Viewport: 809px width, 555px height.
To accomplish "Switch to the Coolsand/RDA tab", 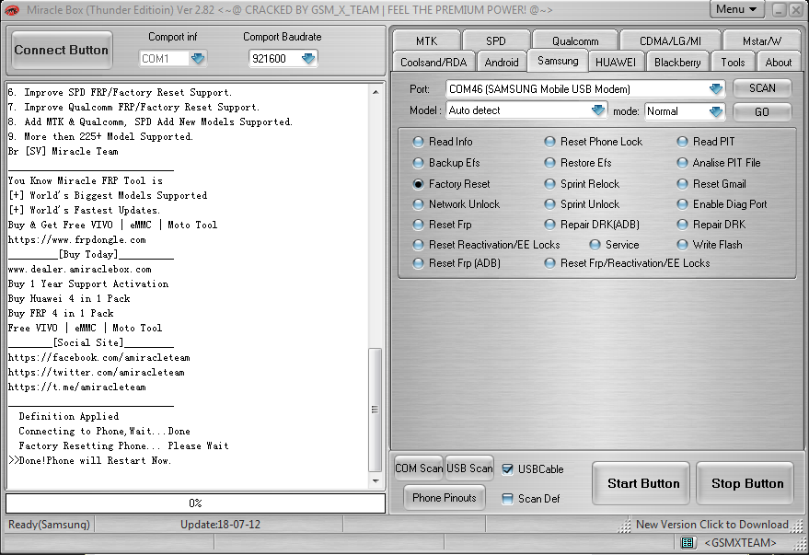I will (433, 62).
